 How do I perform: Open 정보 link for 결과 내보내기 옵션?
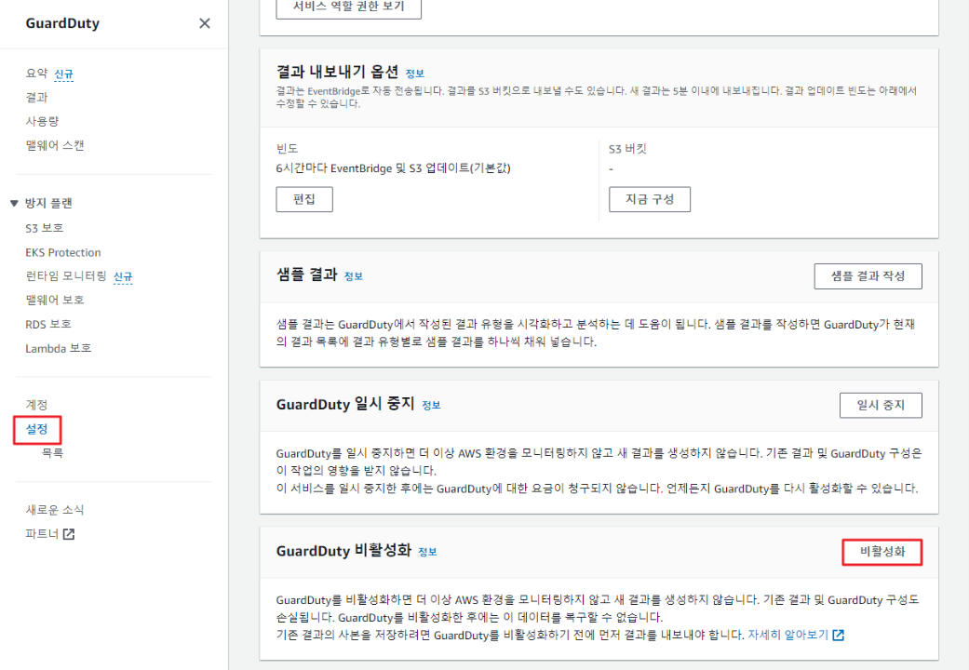tap(414, 74)
